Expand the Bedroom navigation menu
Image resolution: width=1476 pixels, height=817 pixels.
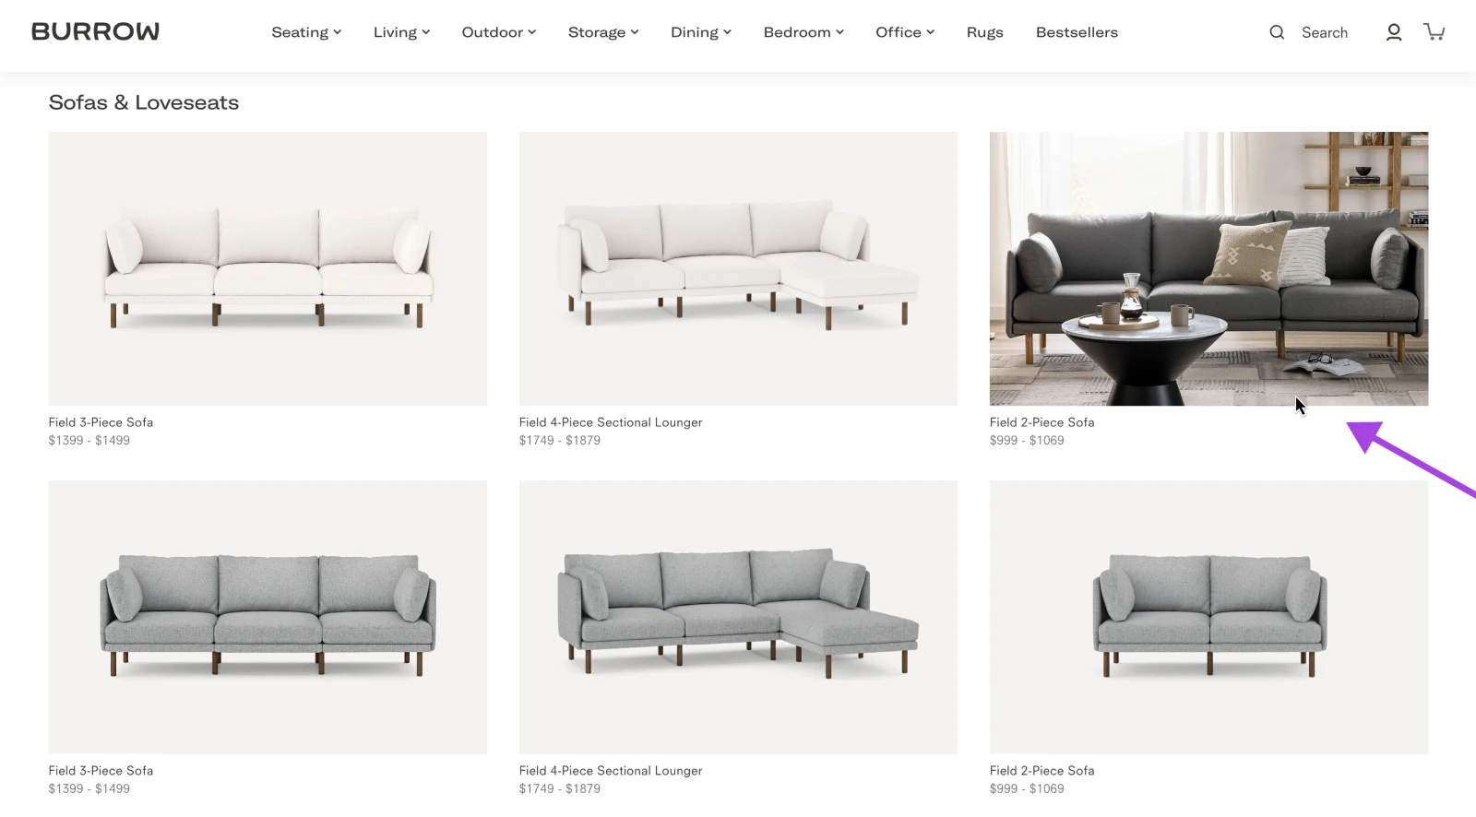(x=803, y=32)
